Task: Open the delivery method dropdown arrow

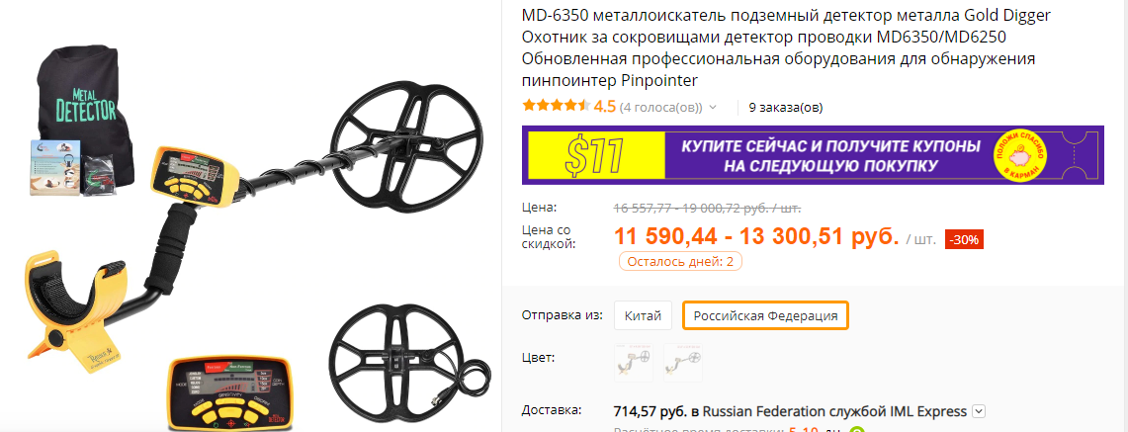Action: (x=979, y=411)
